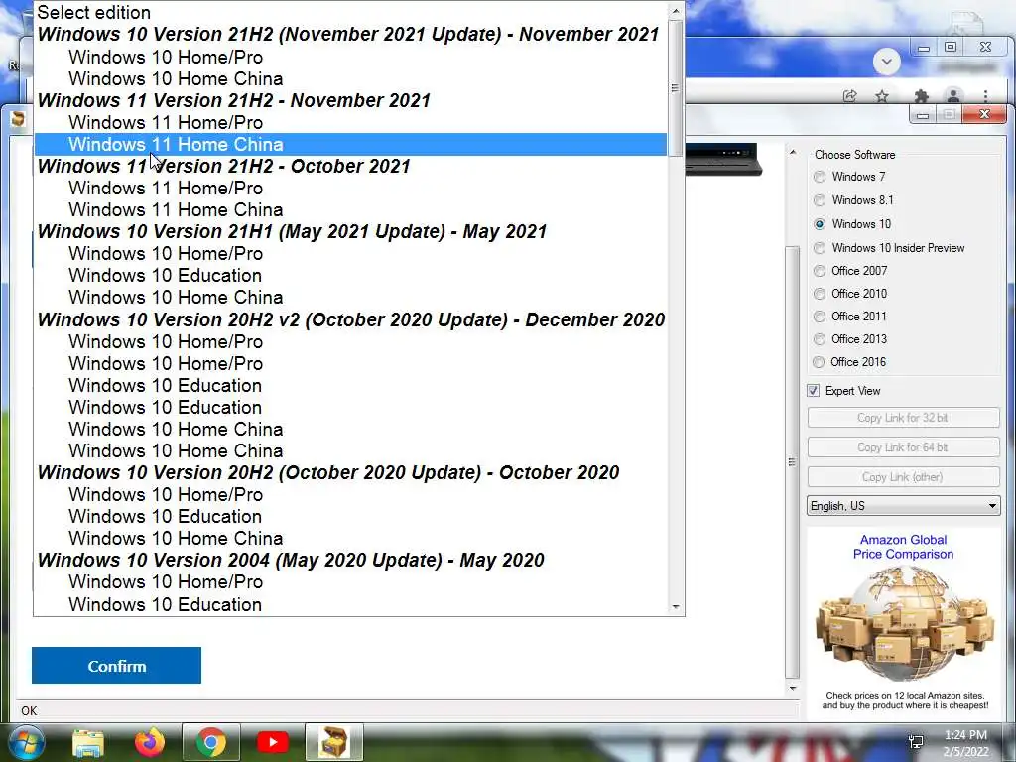Click the edition list scrollbar thumb

coord(676,87)
